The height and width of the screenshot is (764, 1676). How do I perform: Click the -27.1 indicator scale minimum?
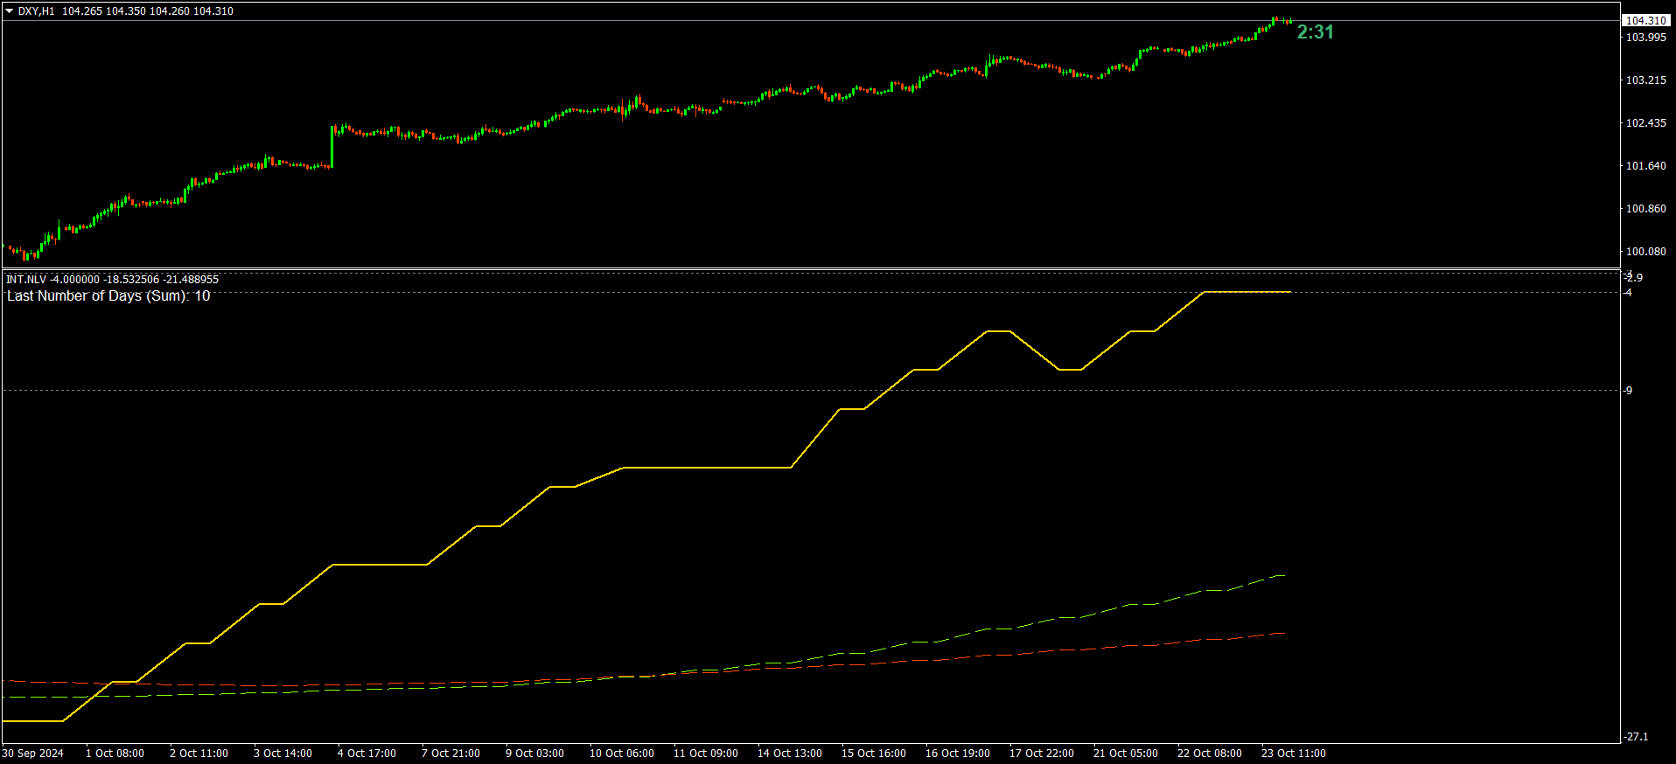coord(1636,737)
